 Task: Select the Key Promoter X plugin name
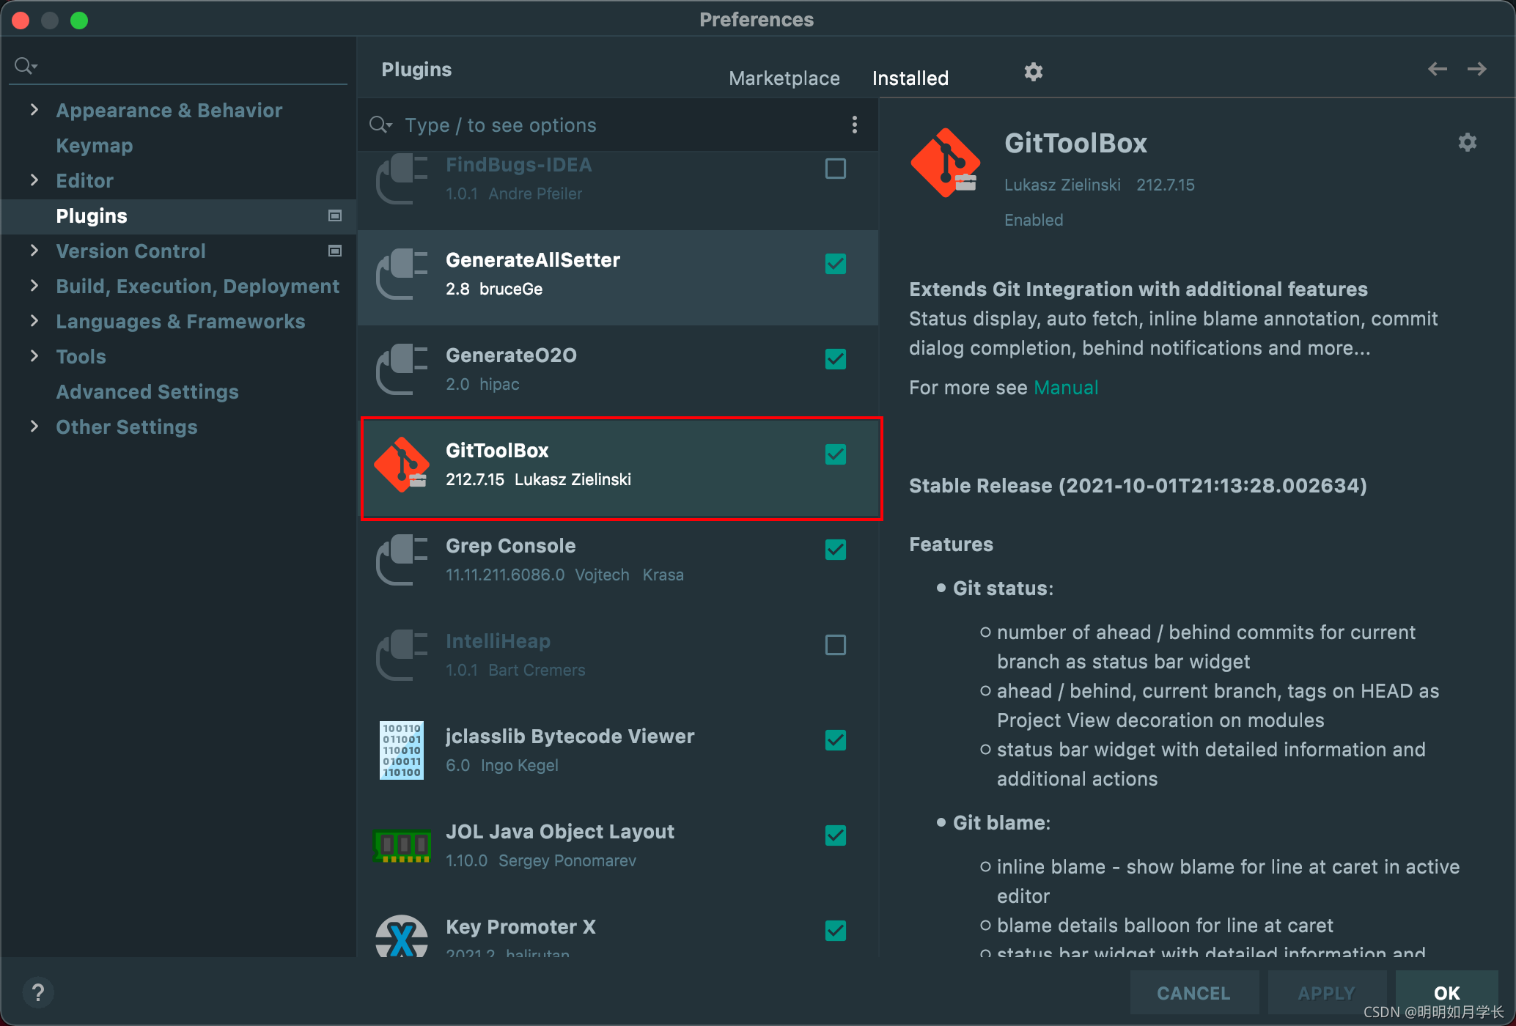pos(520,927)
